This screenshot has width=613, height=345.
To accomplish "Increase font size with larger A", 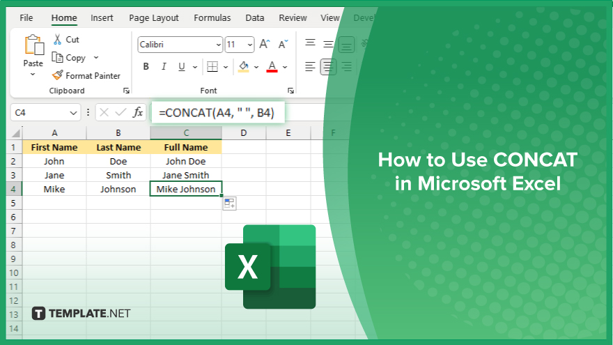I will [265, 44].
